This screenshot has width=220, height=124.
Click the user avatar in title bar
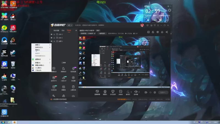click(x=142, y=25)
